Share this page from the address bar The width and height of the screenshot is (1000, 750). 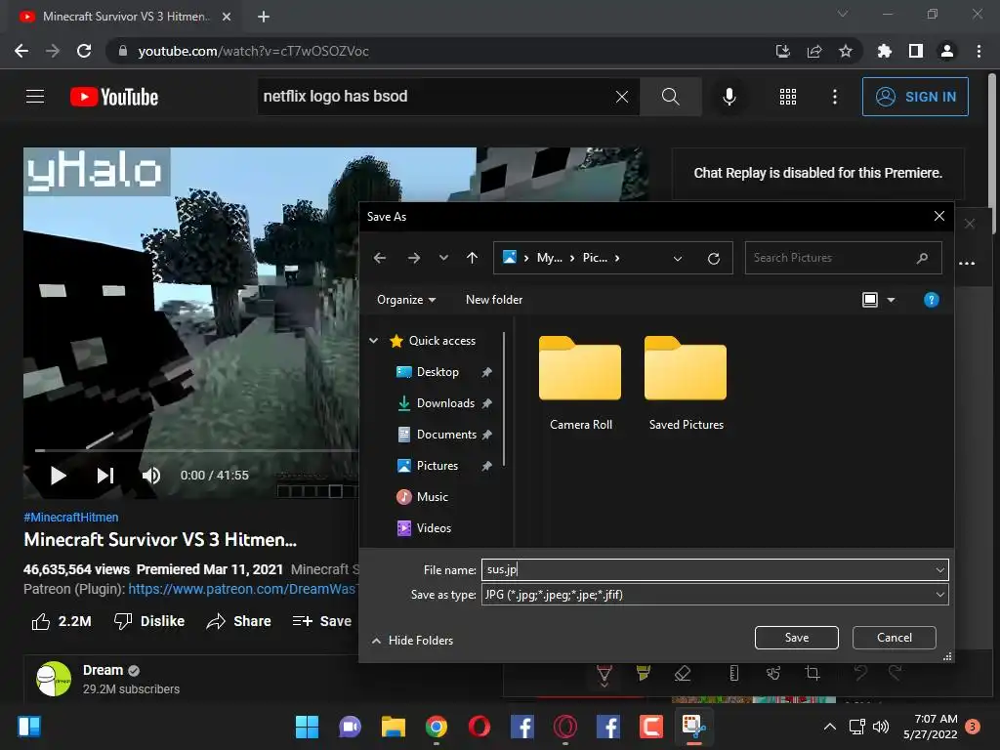(x=813, y=51)
